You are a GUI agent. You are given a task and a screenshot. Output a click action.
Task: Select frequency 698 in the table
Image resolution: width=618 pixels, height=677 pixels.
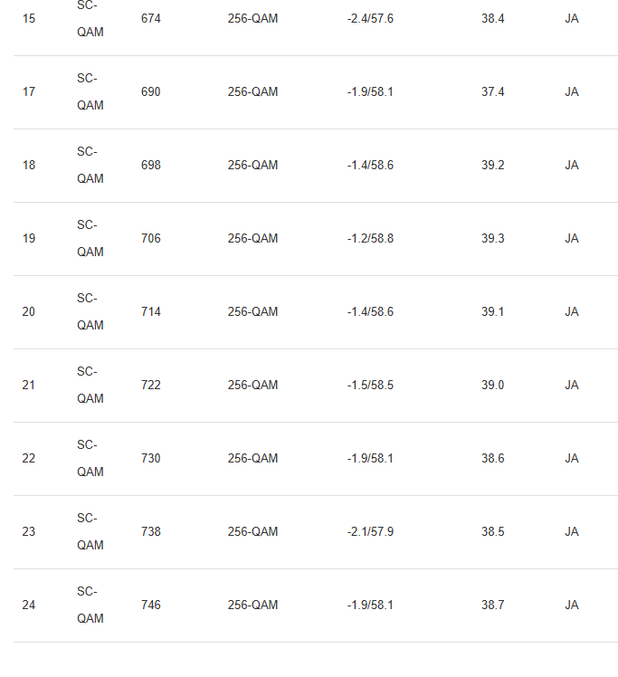coord(151,166)
